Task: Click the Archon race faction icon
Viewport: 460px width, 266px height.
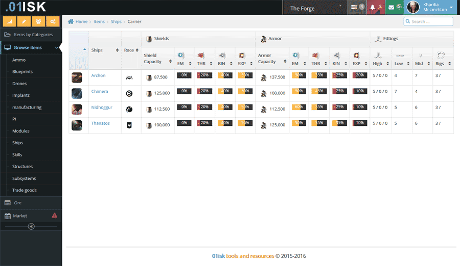Action: 129,77
